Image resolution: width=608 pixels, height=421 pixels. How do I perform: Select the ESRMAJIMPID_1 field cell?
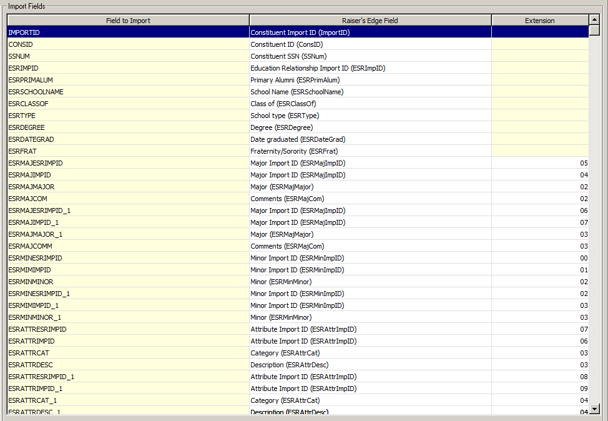pyautogui.click(x=128, y=222)
